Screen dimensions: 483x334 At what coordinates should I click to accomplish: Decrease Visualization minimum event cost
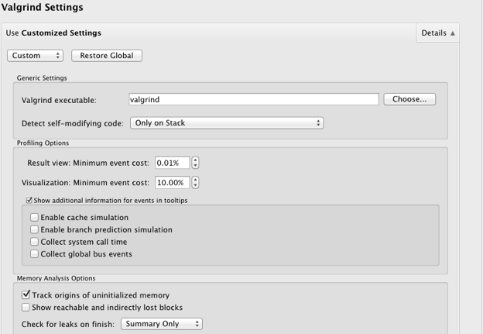coord(195,186)
